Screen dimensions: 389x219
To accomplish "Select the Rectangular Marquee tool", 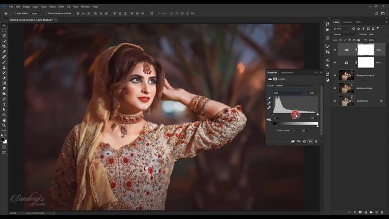I will [4, 30].
